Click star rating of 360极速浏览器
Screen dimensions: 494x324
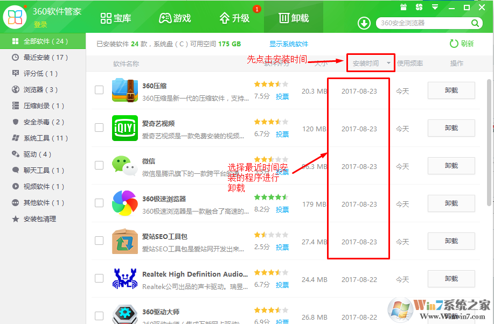271,197
